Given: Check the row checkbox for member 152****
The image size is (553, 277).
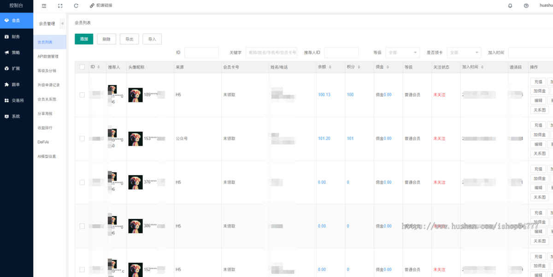Looking at the screenshot, I should pos(82,270).
